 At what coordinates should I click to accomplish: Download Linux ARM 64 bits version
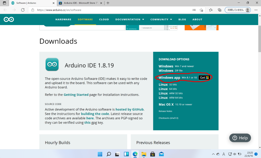pyautogui.click(x=171, y=98)
